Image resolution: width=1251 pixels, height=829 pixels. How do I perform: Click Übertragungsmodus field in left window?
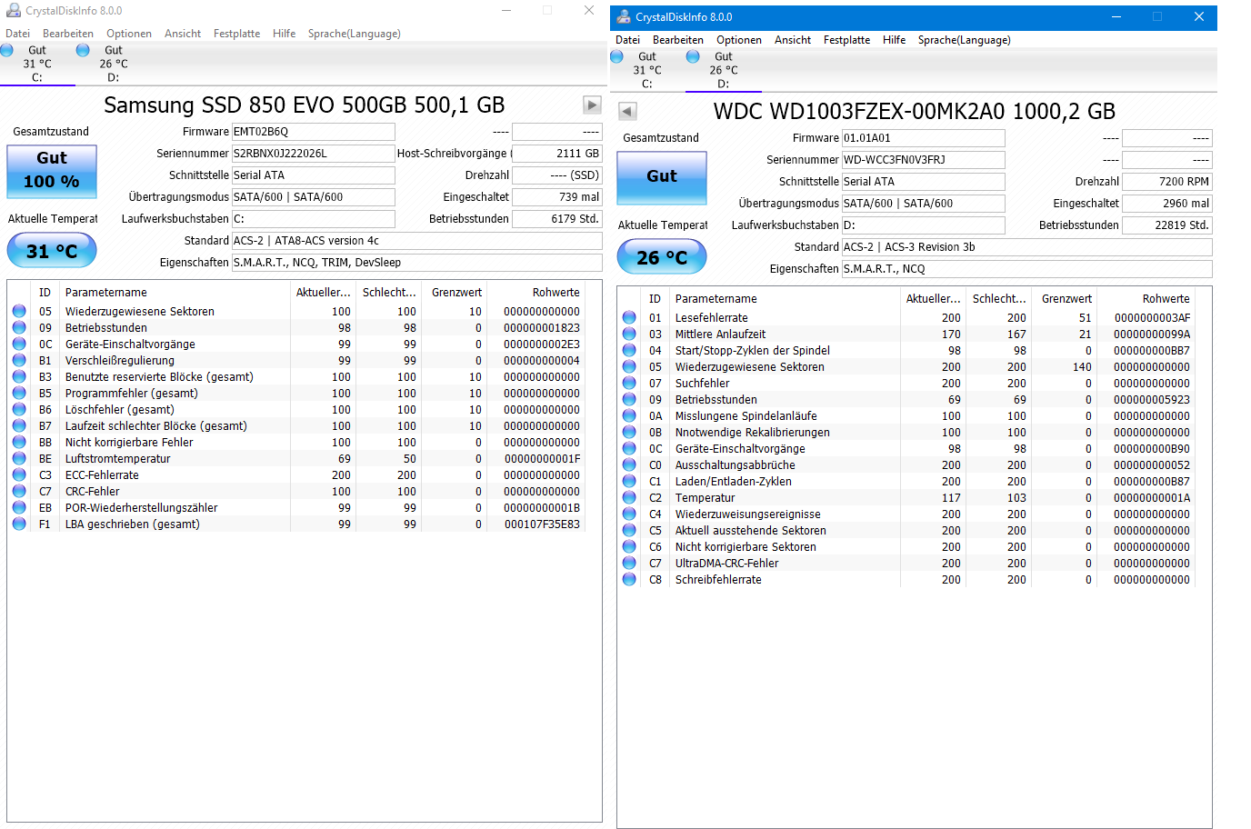click(314, 197)
